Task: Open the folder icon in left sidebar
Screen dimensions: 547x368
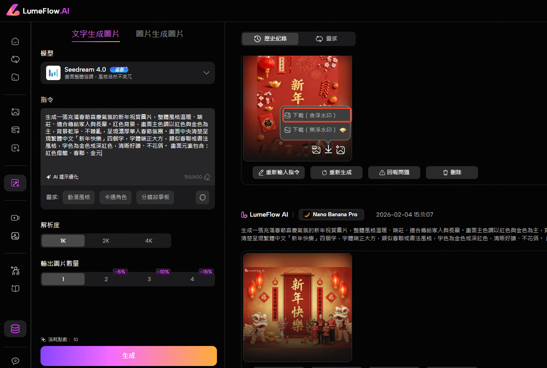Action: click(x=15, y=77)
